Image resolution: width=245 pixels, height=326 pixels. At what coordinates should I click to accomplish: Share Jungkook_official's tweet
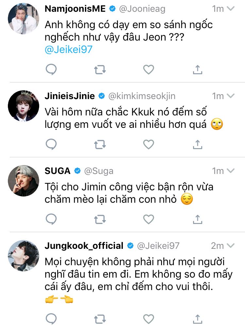(197, 318)
